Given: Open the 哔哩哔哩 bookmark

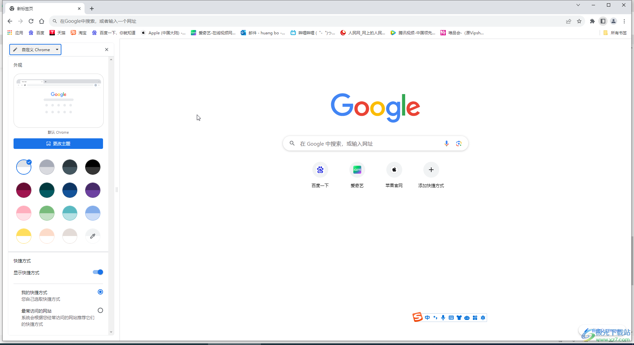Looking at the screenshot, I should 313,33.
